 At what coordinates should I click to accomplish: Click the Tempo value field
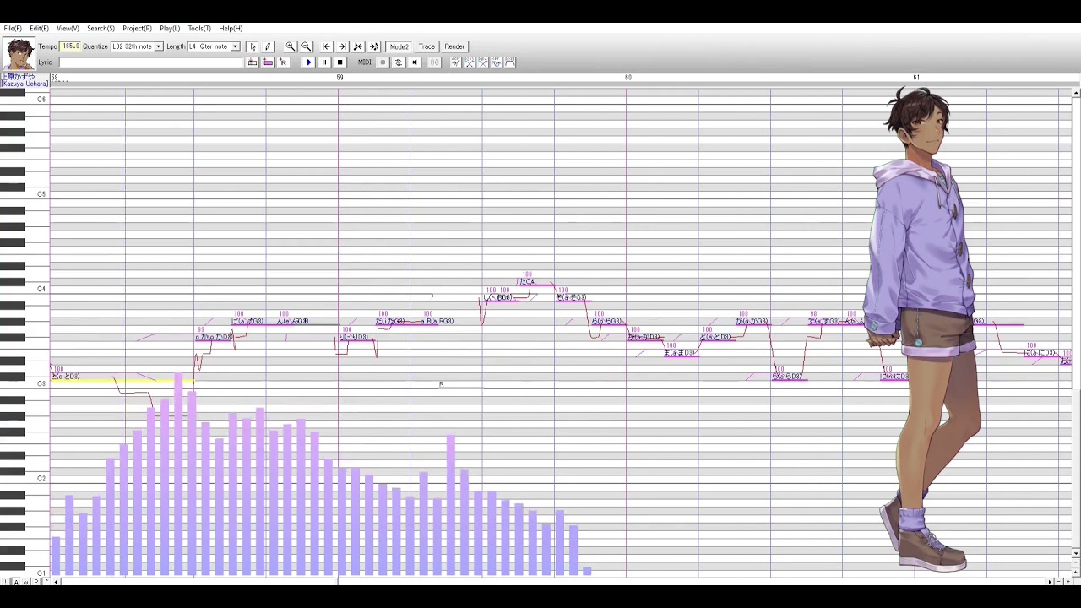(71, 46)
